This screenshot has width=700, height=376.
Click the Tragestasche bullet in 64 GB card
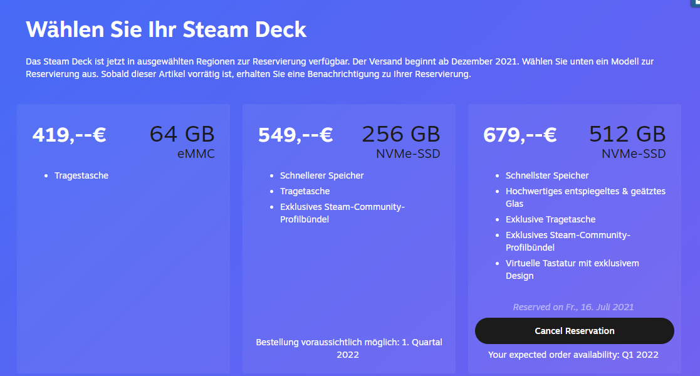[81, 175]
